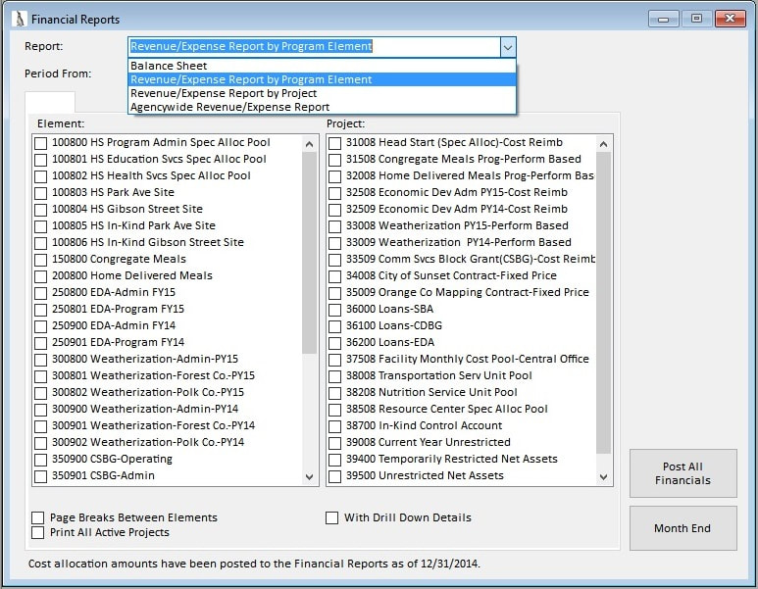Check 100801 HS Education Svcs Spec Alloc Pool
This screenshot has height=589, width=758.
[x=40, y=160]
